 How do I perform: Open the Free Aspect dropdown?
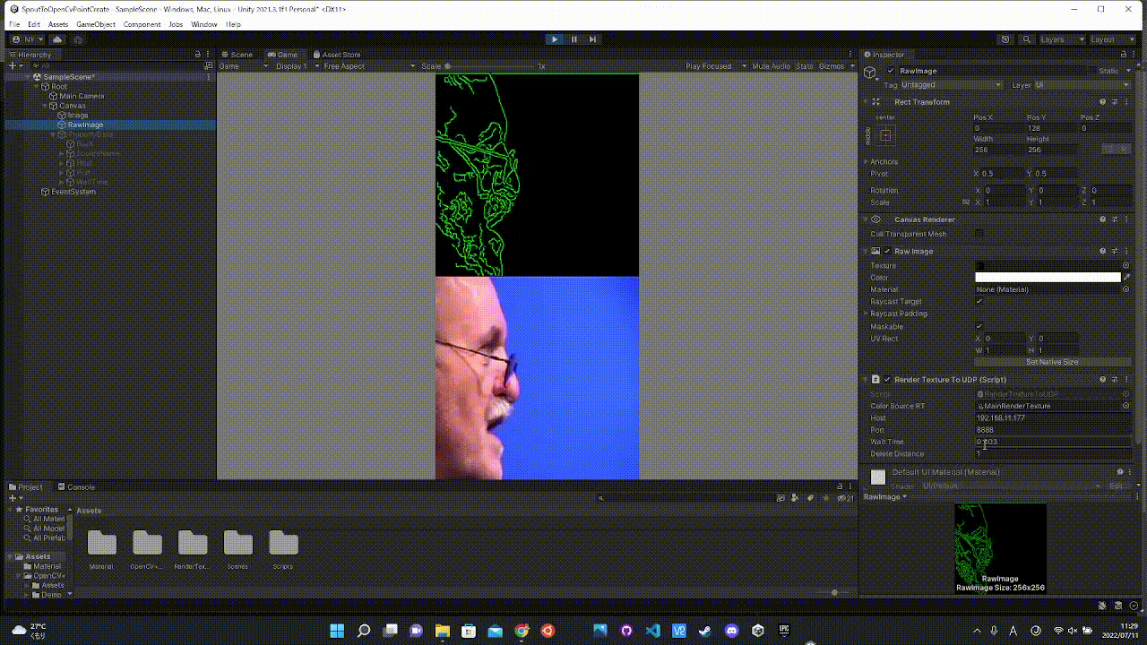point(369,66)
